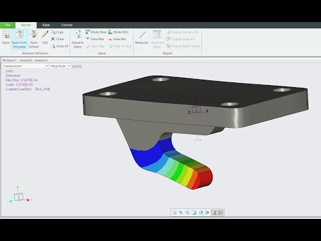321x241 pixels.
Task: Click the Repaint icon in bottom toolbar
Action: (x=194, y=212)
